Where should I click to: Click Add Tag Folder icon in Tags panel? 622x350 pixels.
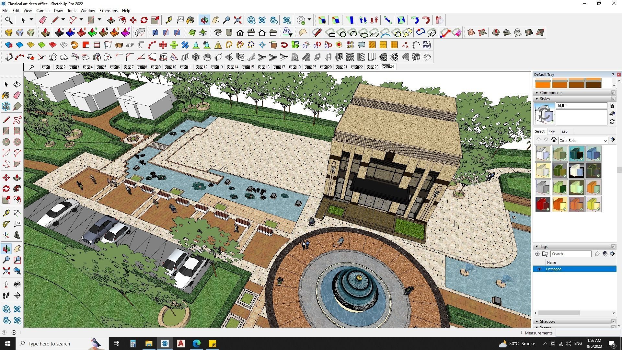click(545, 254)
